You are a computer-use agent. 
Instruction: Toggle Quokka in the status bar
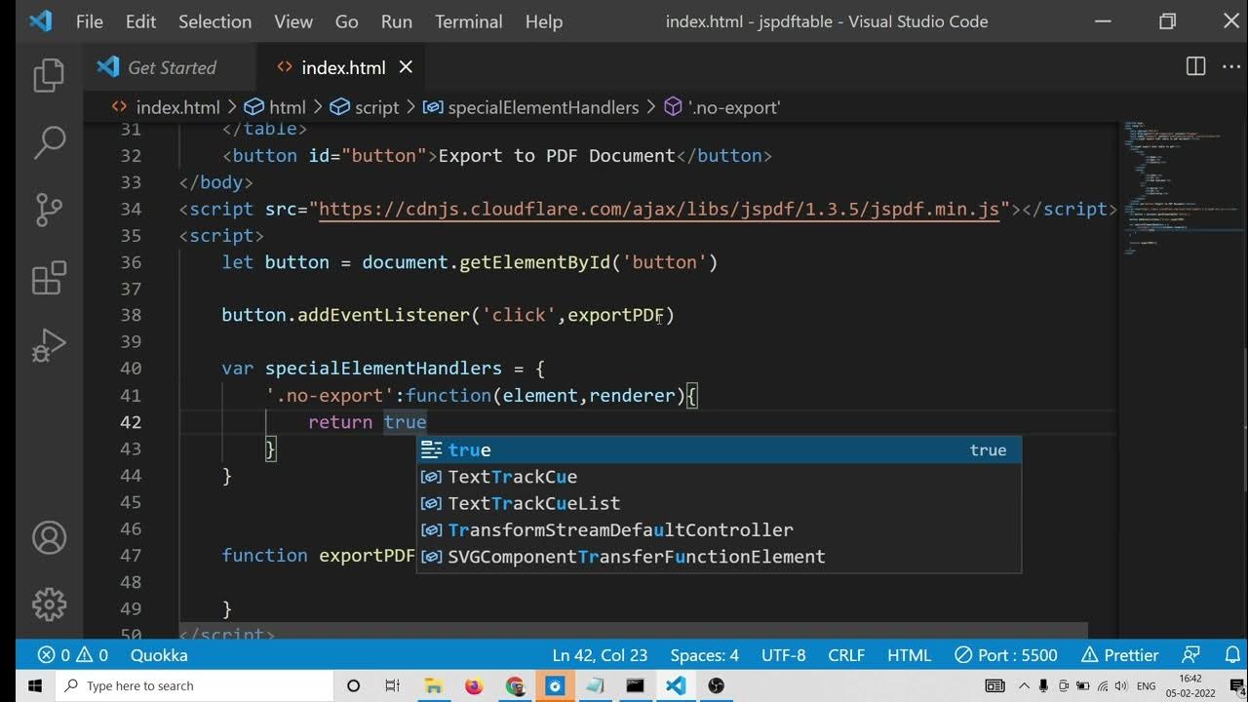[x=159, y=655]
